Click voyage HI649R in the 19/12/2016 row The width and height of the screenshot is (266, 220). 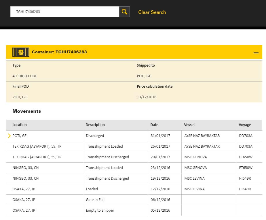coord(245,178)
